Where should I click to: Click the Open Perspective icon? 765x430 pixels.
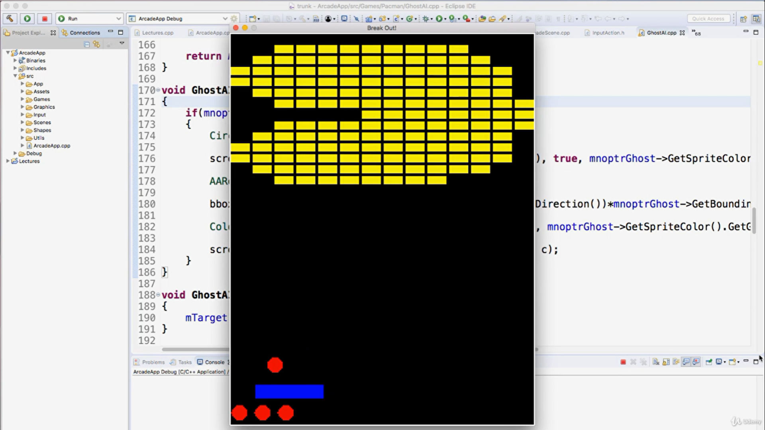(x=743, y=19)
